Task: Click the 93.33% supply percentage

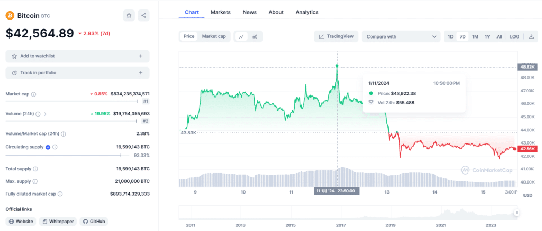Action: click(142, 155)
